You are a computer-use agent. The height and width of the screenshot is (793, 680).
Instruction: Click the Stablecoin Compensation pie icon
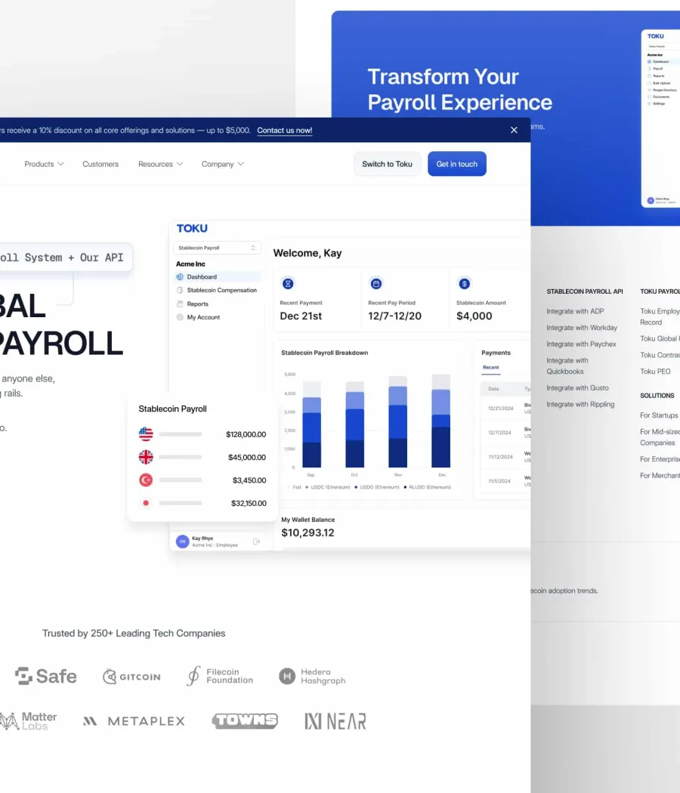(x=180, y=290)
